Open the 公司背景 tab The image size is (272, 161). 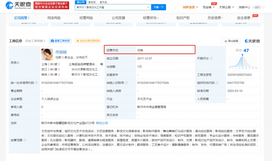click(x=21, y=18)
